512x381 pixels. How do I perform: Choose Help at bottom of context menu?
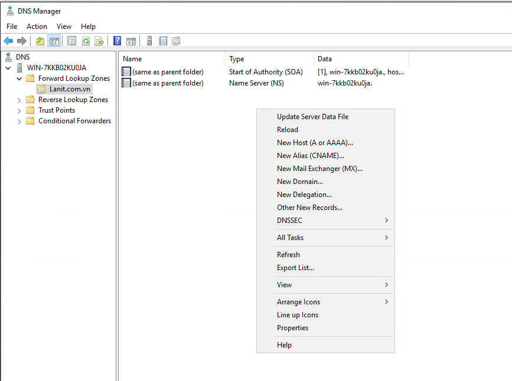(x=325, y=345)
